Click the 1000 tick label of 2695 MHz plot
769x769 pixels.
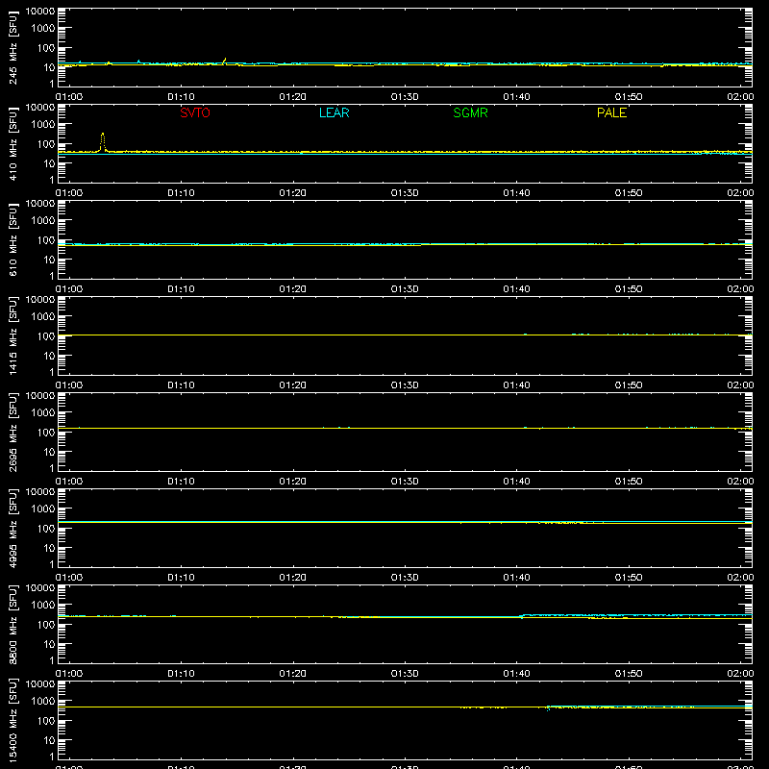[43, 413]
